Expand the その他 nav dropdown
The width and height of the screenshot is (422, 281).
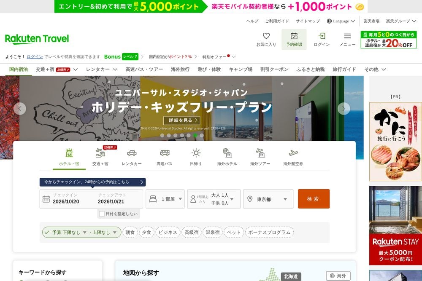click(x=375, y=70)
